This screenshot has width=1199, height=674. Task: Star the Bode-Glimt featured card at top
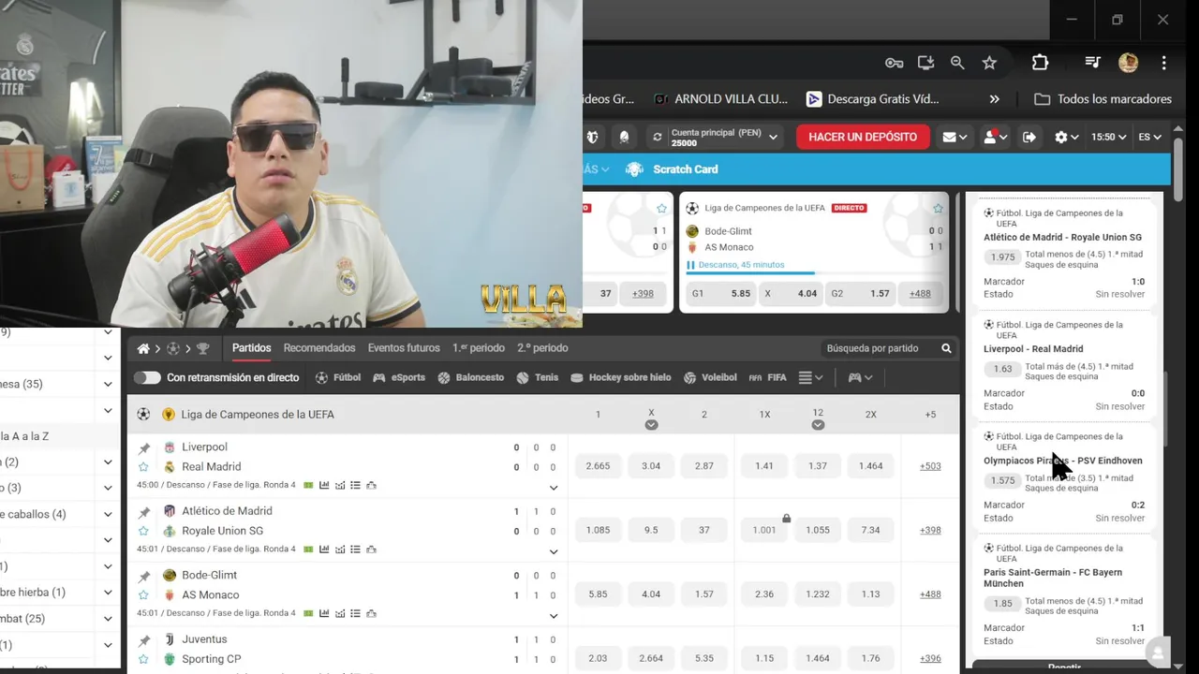pyautogui.click(x=938, y=208)
